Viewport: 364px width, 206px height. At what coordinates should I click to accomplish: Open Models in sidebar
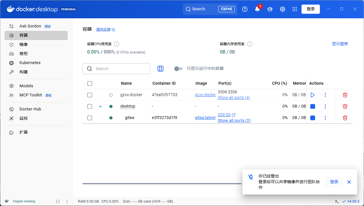(36, 86)
